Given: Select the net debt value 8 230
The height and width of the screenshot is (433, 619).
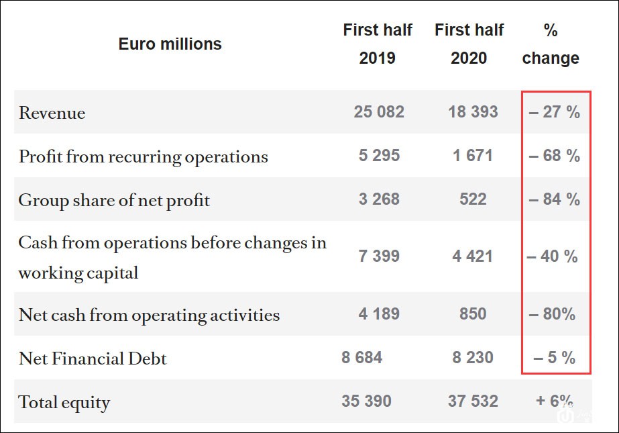Looking at the screenshot, I should tap(473, 357).
